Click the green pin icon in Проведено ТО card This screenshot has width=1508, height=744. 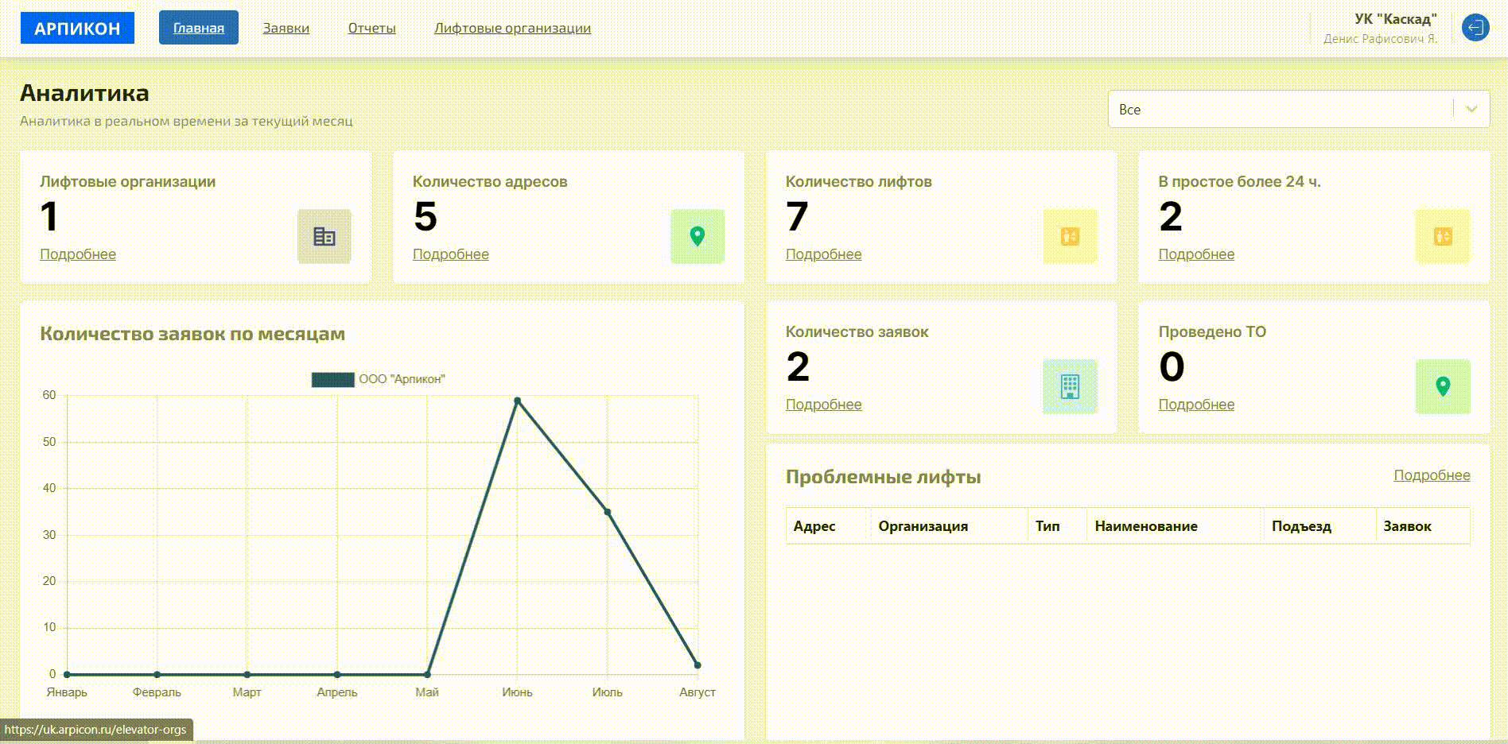point(1442,386)
